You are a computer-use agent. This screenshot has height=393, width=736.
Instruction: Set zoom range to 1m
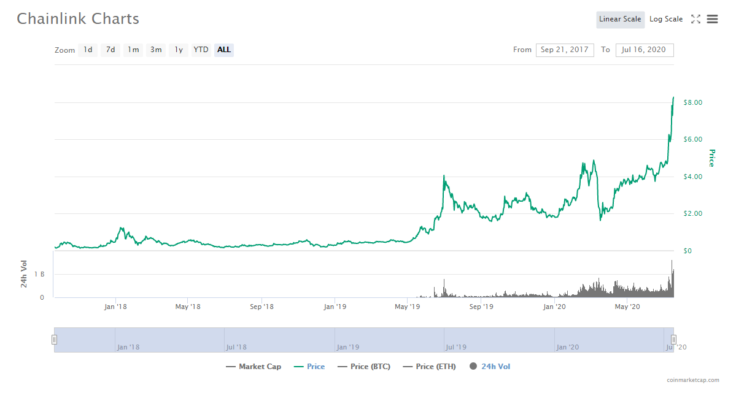click(133, 50)
